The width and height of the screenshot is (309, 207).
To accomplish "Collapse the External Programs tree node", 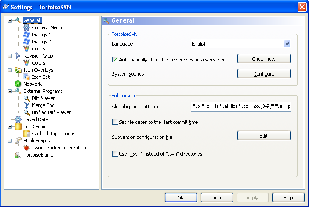I will click(x=10, y=91).
